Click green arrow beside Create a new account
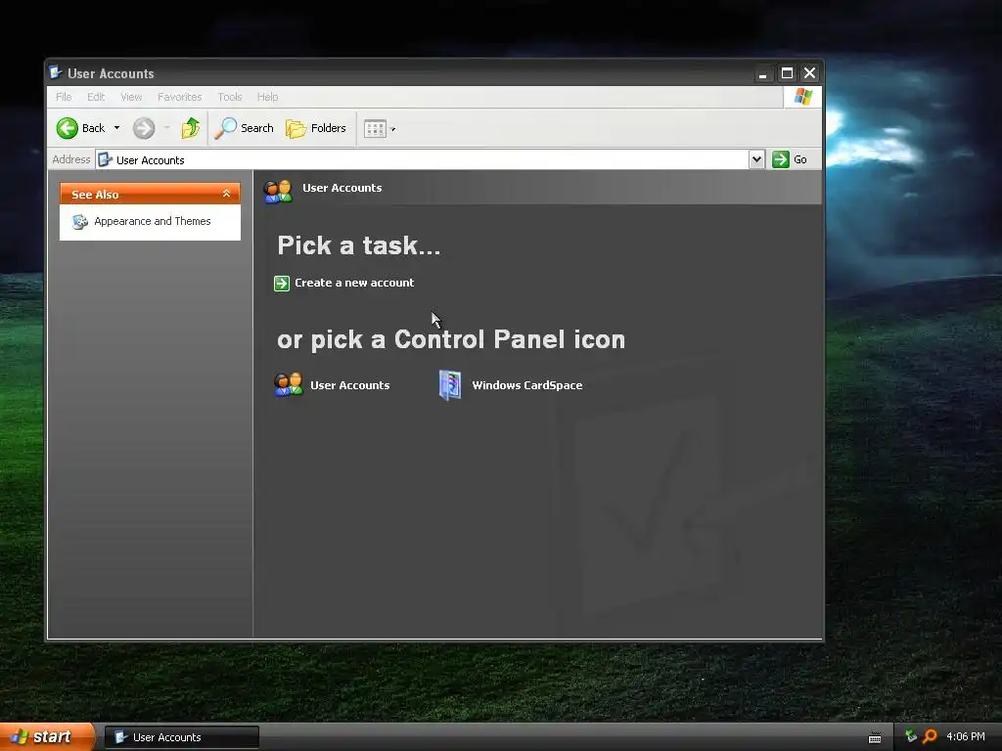 [x=282, y=283]
